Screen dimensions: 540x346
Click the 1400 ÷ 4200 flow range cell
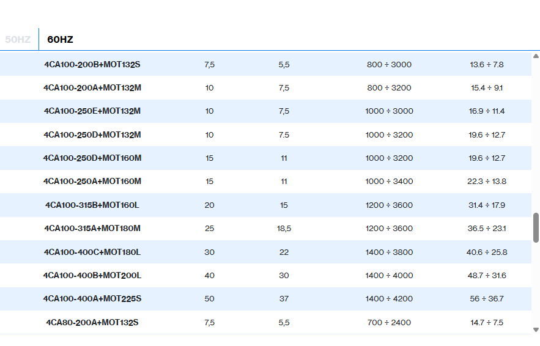389,299
